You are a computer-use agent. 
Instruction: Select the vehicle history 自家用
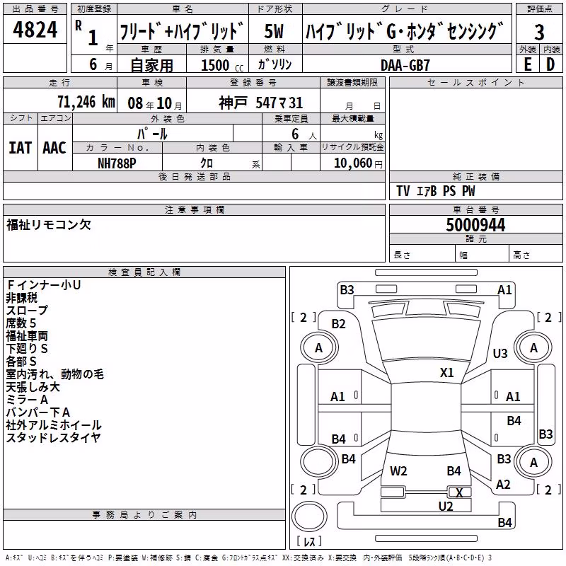(151, 65)
